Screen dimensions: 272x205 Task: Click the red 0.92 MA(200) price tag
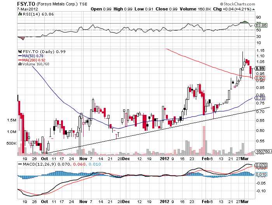coord(260,78)
